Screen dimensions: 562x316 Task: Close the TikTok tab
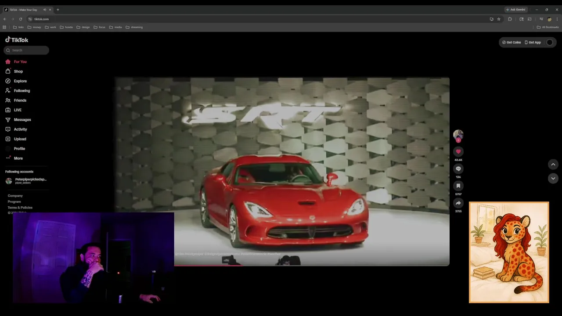(50, 10)
